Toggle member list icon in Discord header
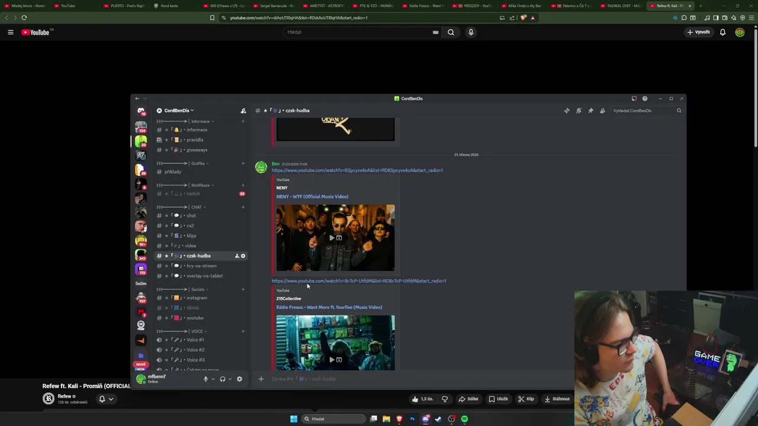758x426 pixels. click(x=602, y=111)
